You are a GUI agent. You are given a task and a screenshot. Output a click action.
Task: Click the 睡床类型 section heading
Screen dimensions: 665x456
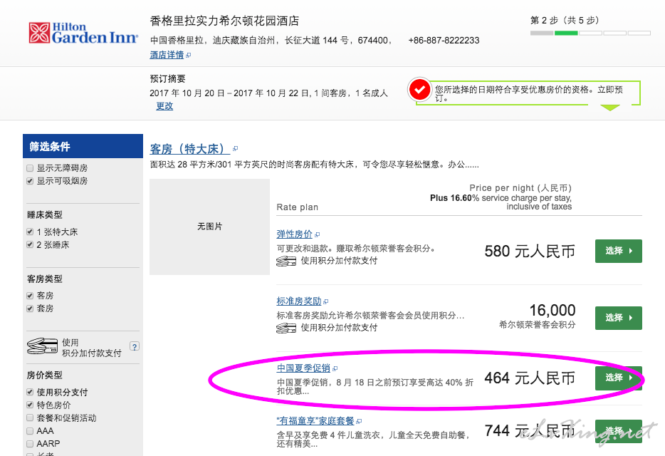coord(45,215)
